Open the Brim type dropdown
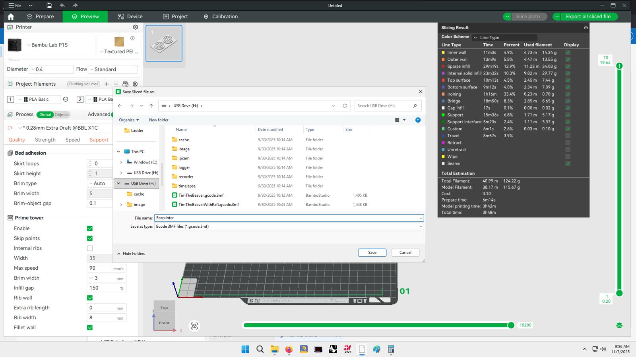 [x=99, y=183]
